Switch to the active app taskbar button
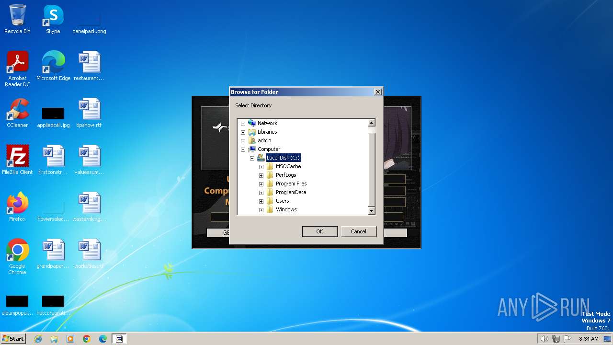The height and width of the screenshot is (345, 613). click(119, 339)
